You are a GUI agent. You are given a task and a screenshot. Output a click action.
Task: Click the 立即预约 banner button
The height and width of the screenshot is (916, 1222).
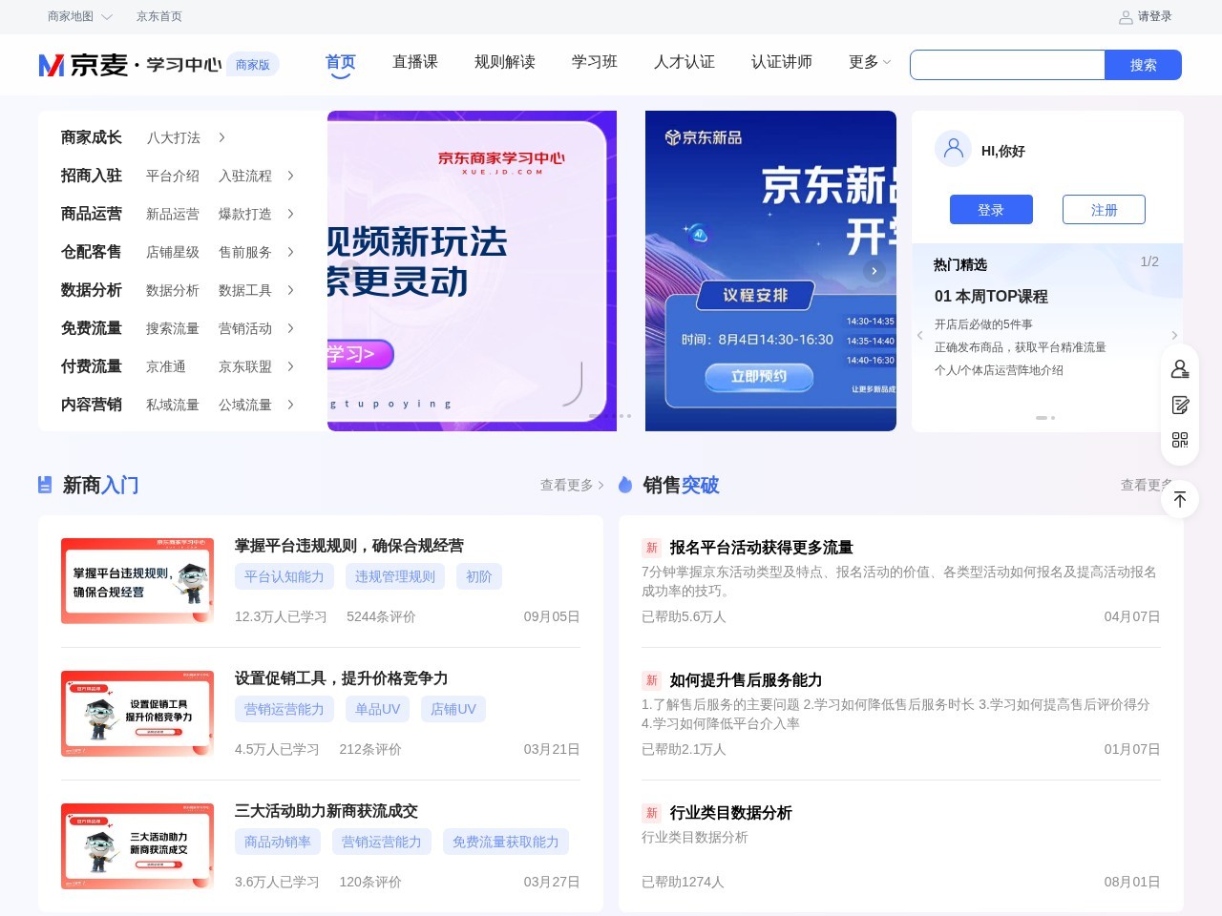(x=759, y=377)
